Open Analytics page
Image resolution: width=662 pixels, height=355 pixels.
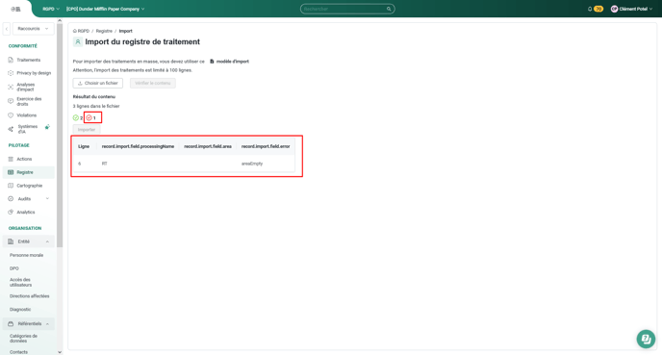click(x=26, y=213)
